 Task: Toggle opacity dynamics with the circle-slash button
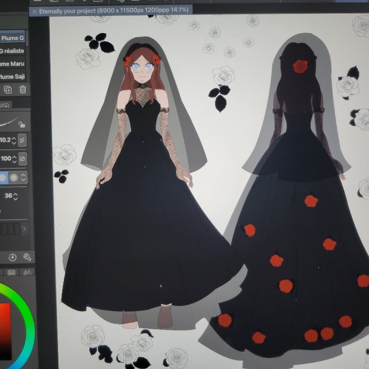click(x=23, y=159)
